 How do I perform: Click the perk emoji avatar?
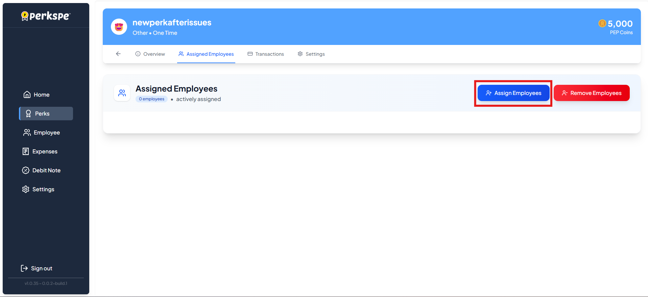click(x=119, y=27)
